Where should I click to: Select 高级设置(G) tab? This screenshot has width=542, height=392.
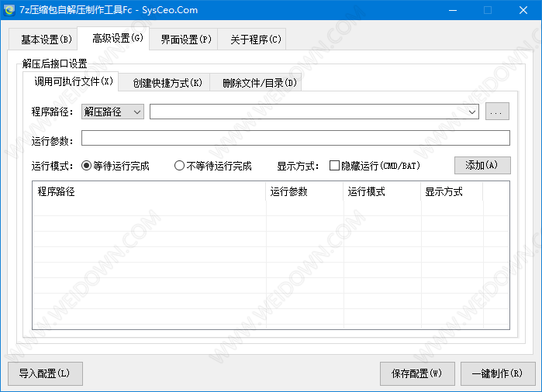(x=117, y=38)
